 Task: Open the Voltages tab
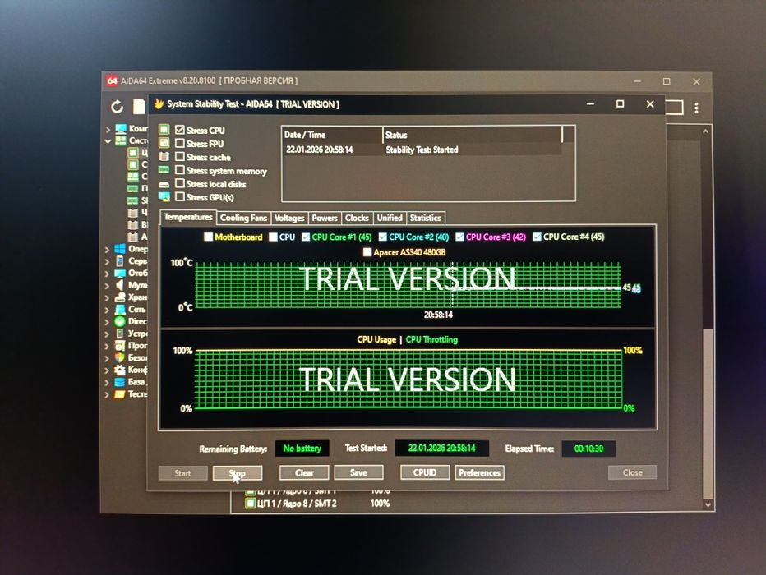tap(289, 218)
